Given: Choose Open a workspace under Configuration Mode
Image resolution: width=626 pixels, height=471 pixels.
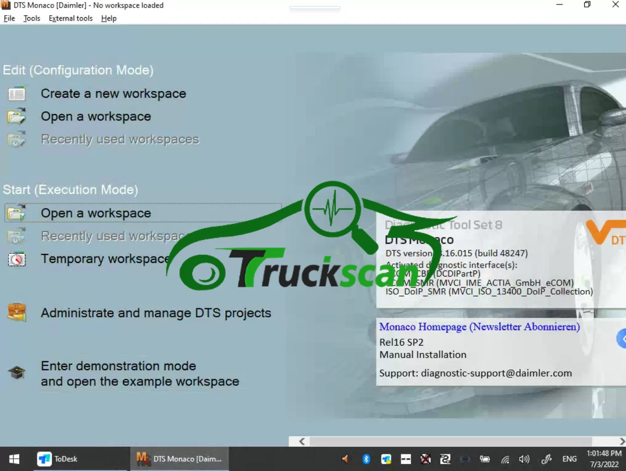Looking at the screenshot, I should tap(96, 116).
